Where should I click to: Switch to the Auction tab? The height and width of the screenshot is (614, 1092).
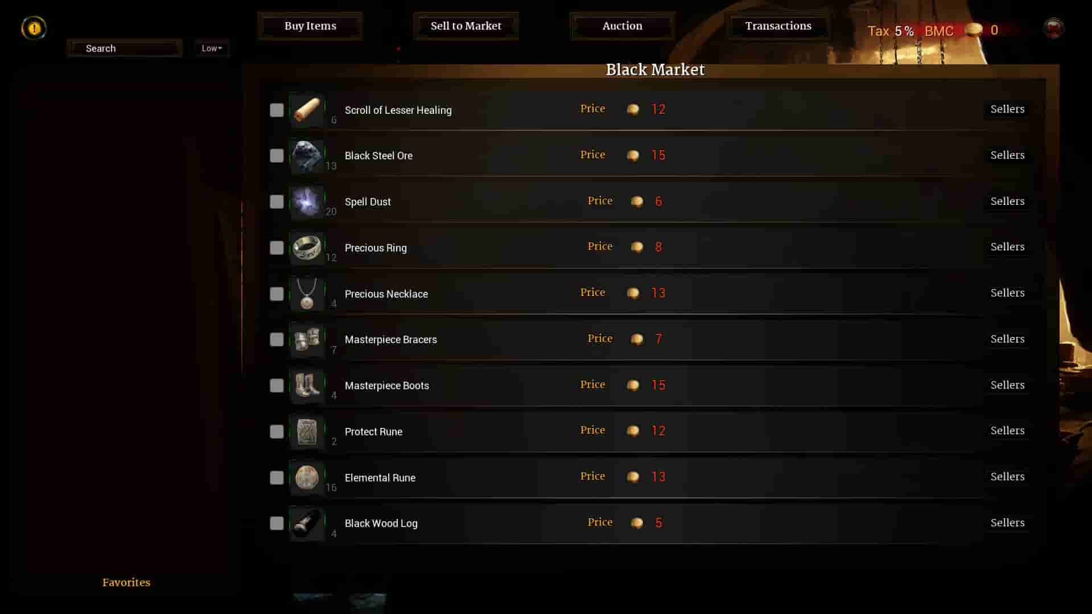pos(622,26)
